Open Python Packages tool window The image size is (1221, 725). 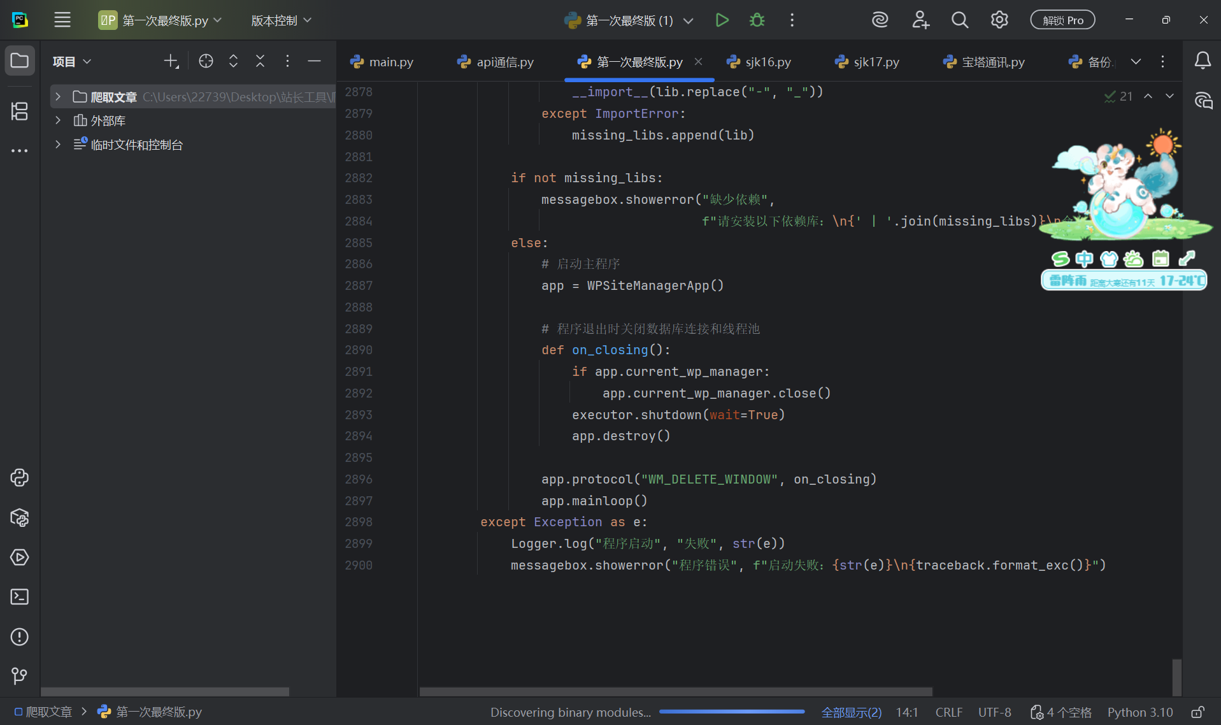pyautogui.click(x=19, y=517)
